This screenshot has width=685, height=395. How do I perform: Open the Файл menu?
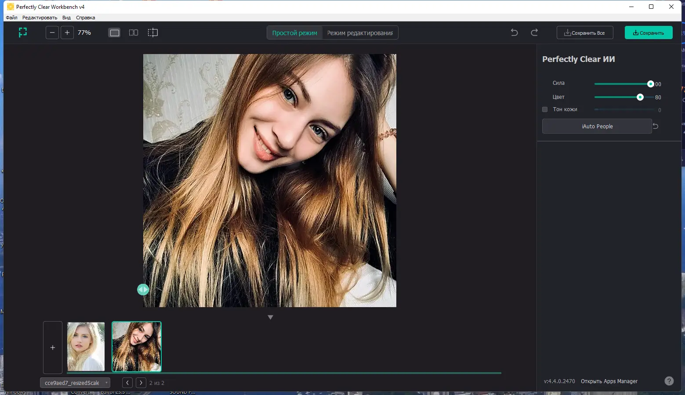11,18
